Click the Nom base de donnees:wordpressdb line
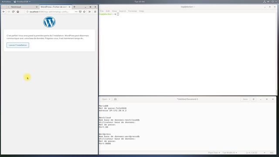The height and width of the screenshot is (157, 279). (119, 137)
